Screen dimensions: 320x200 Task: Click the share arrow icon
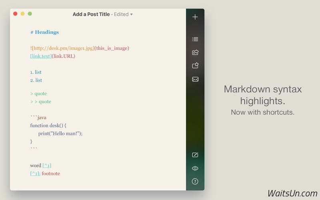(195, 52)
